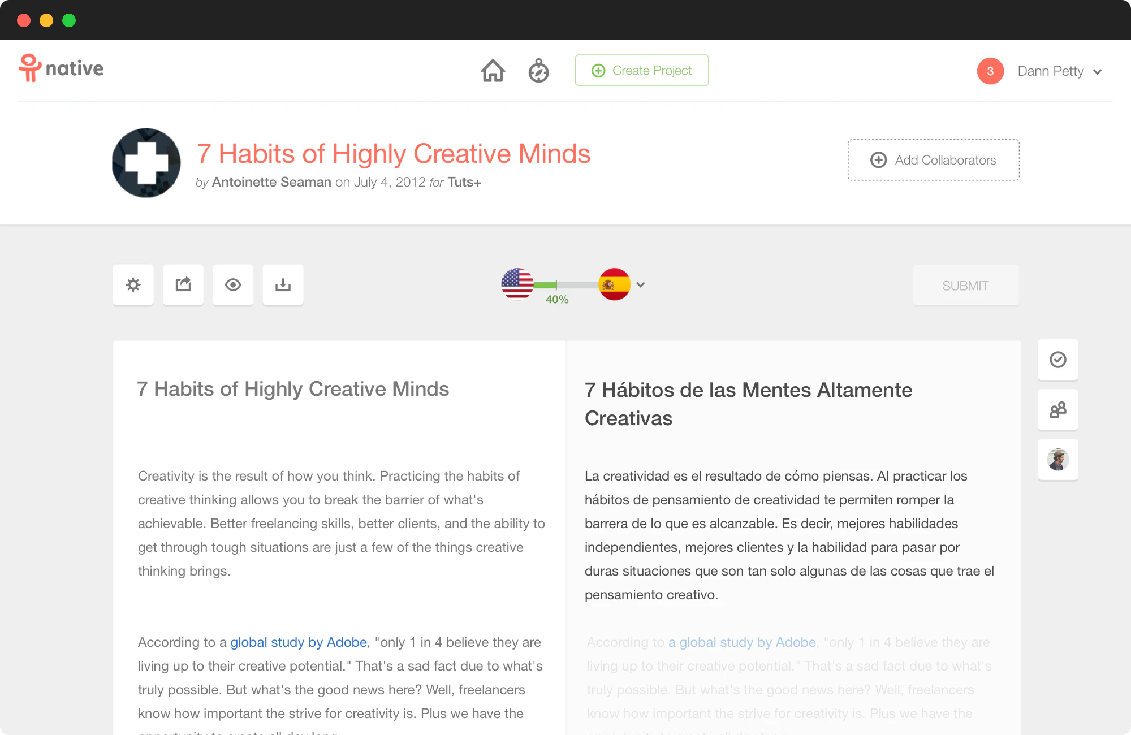Click Add Collaborators button

point(933,160)
